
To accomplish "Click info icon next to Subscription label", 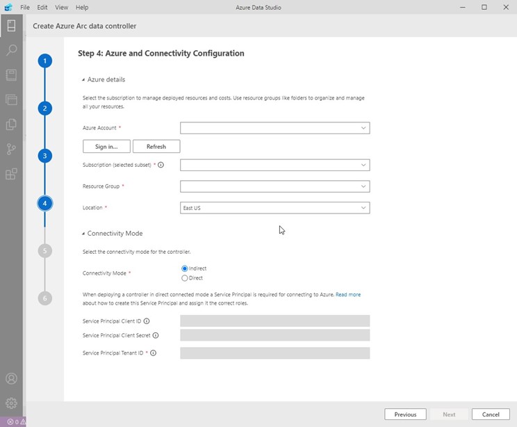I will tap(161, 165).
